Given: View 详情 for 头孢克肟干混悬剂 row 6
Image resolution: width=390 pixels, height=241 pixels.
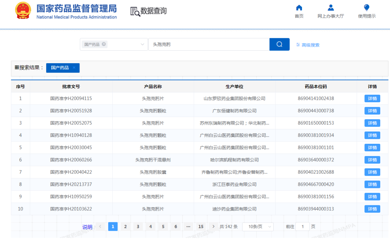Looking at the screenshot, I should (372, 160).
